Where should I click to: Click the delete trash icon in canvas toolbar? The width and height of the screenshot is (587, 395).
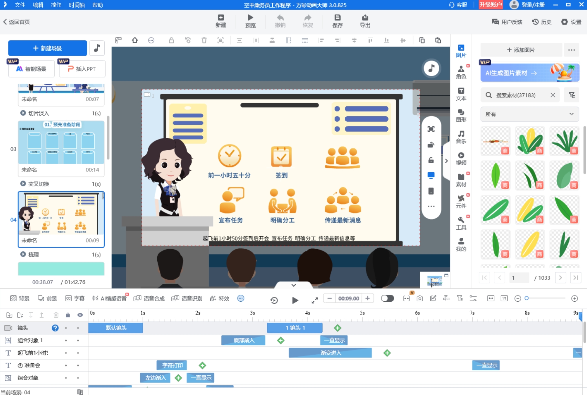(204, 40)
